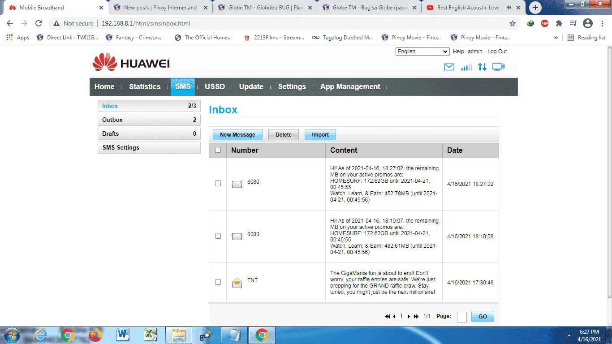The image size is (612, 344).
Task: Open Microsoft Excel from taskbar
Action: (151, 335)
